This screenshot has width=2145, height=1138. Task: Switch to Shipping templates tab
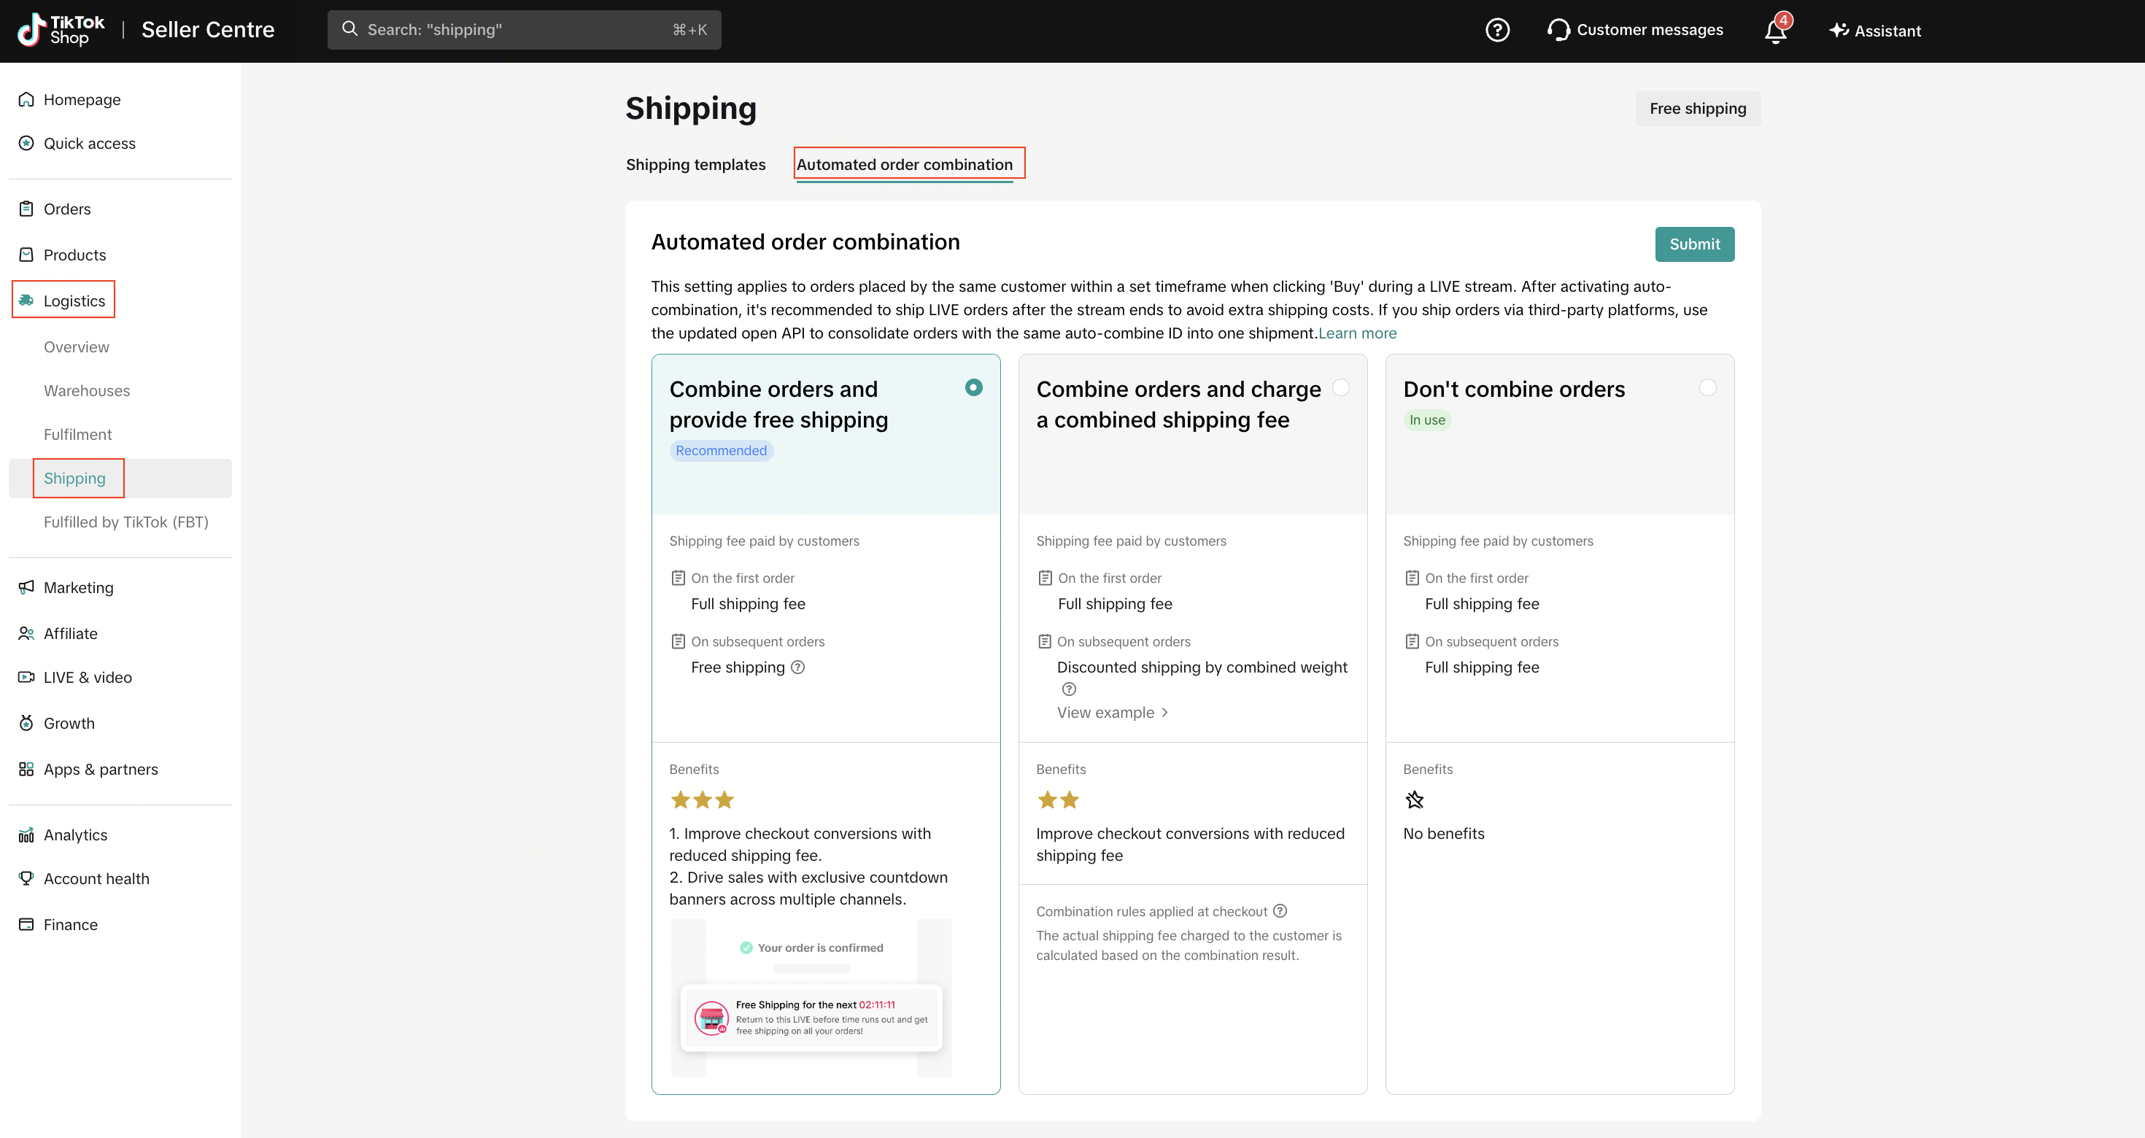coord(695,165)
